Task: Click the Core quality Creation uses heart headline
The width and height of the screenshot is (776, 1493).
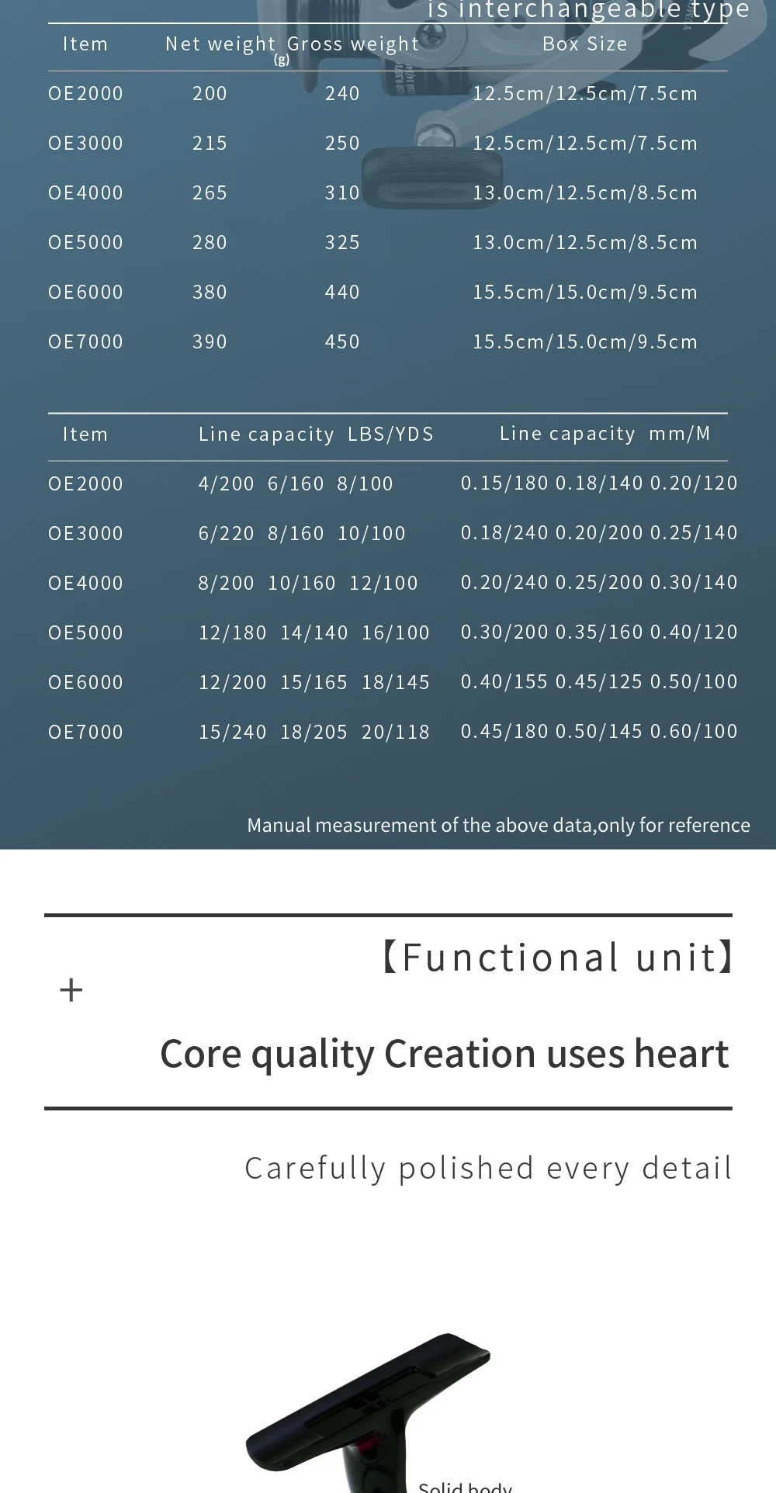Action: (x=444, y=1054)
